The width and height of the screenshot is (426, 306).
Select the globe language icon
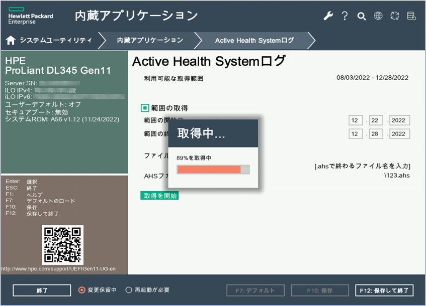click(378, 16)
